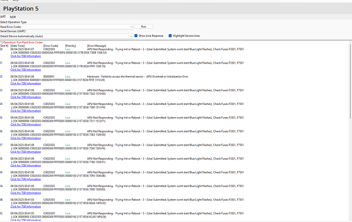Open TSB Information link under error 80000001
Image resolution: width=352 pixels, height=222 pixels.
pos(26,84)
